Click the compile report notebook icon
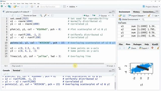161x91 pixels. tap(53, 15)
